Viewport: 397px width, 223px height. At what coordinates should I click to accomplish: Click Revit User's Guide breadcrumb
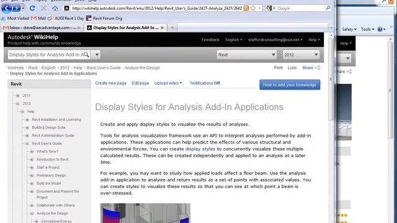(104, 68)
